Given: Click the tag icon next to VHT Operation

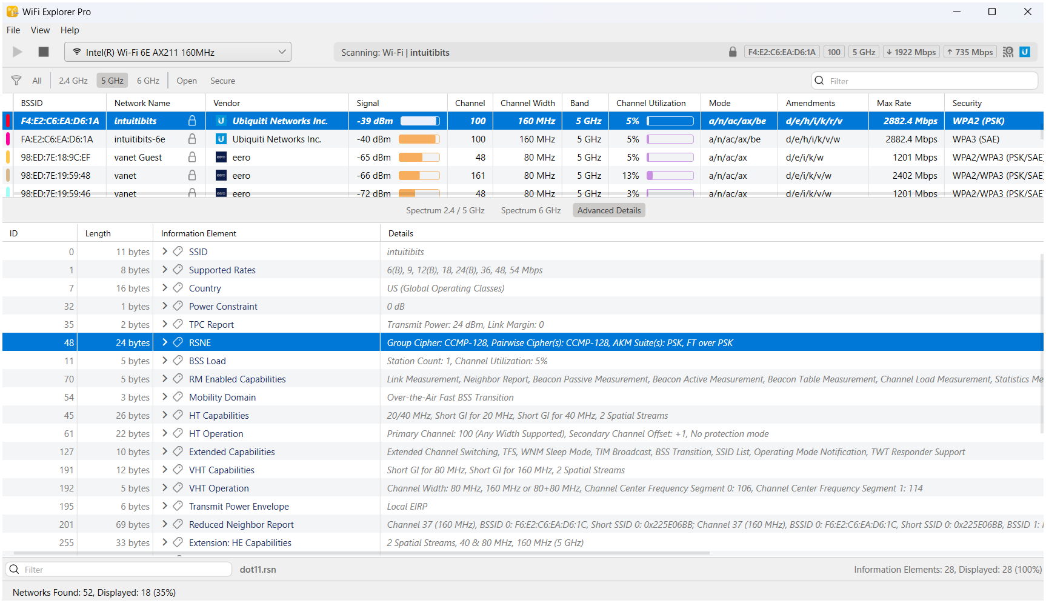Looking at the screenshot, I should point(178,488).
